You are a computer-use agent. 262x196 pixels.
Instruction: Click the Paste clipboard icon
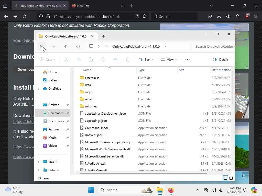click(x=91, y=59)
